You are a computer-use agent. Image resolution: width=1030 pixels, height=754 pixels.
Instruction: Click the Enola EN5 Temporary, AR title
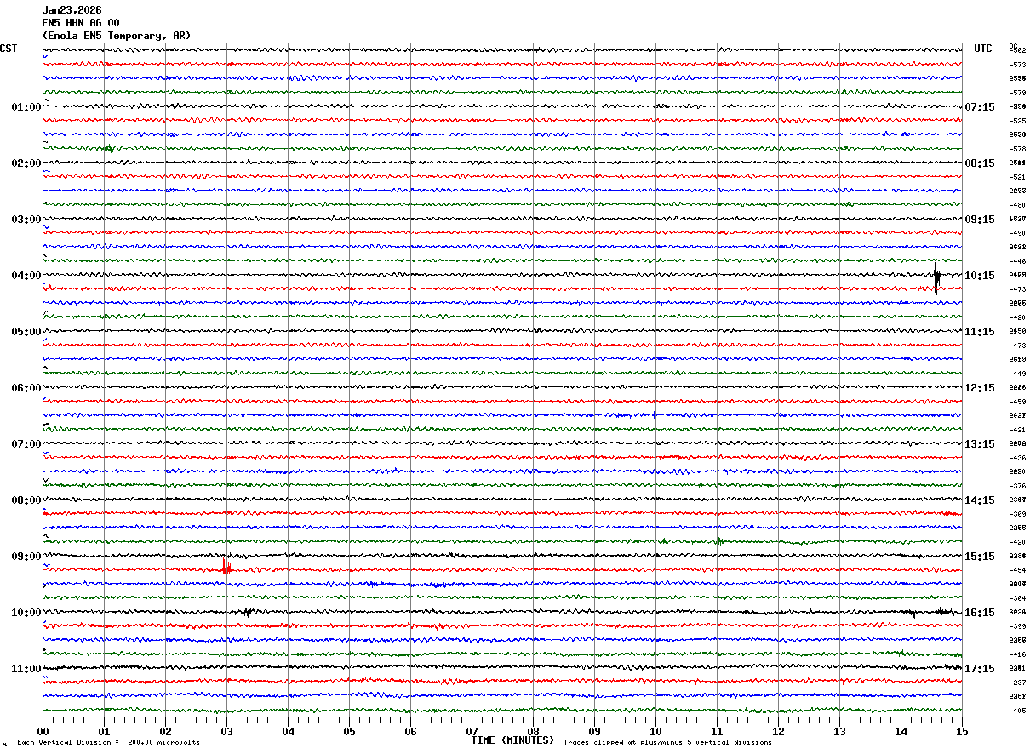coord(117,36)
